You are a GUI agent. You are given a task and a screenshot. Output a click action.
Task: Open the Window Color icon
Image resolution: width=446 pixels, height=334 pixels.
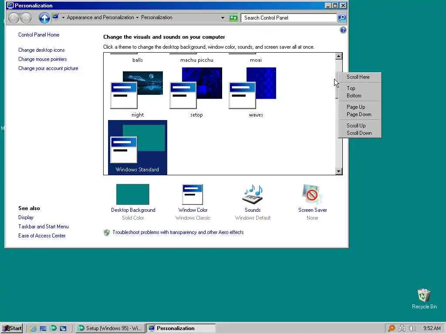coord(193,194)
